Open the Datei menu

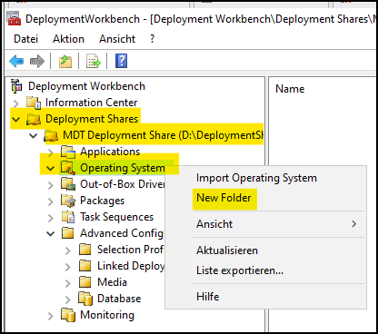point(26,39)
